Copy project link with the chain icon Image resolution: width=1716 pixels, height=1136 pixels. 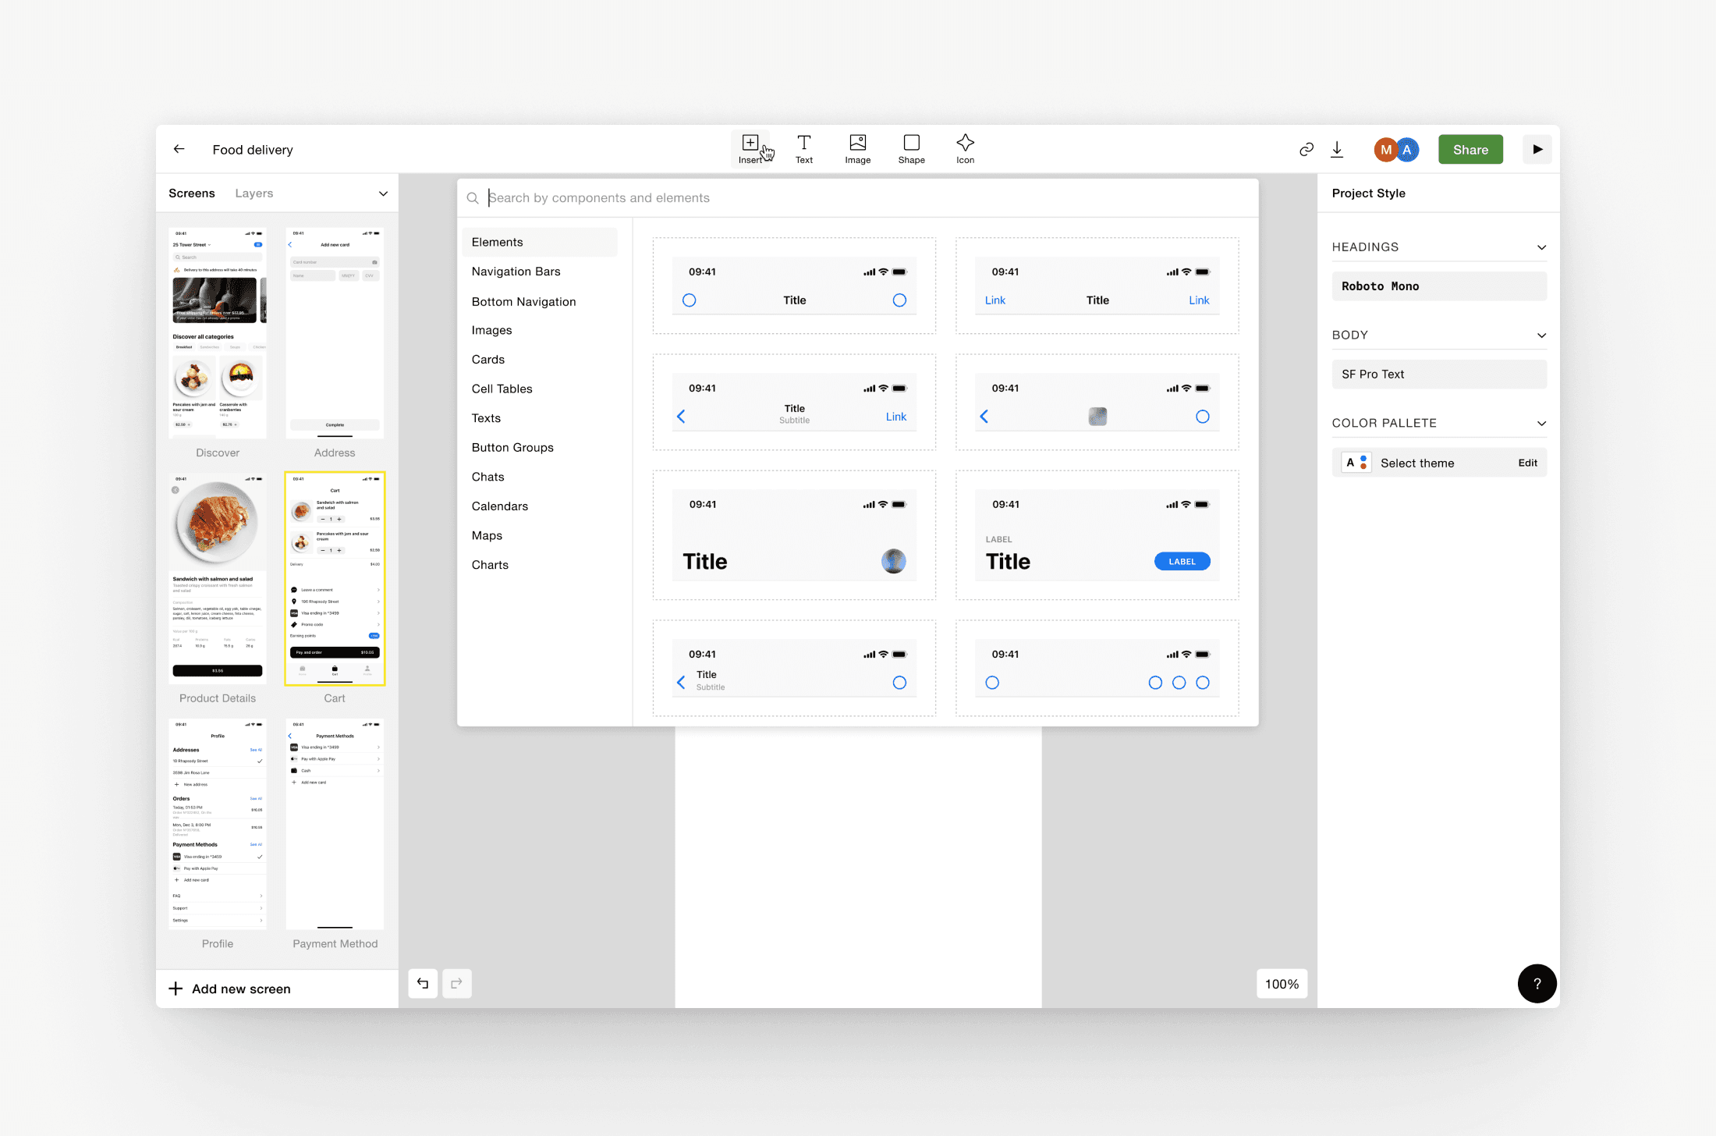tap(1306, 149)
